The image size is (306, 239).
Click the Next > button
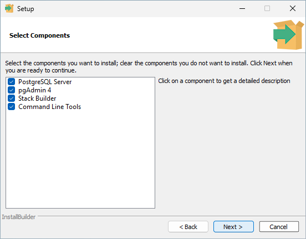tap(233, 226)
